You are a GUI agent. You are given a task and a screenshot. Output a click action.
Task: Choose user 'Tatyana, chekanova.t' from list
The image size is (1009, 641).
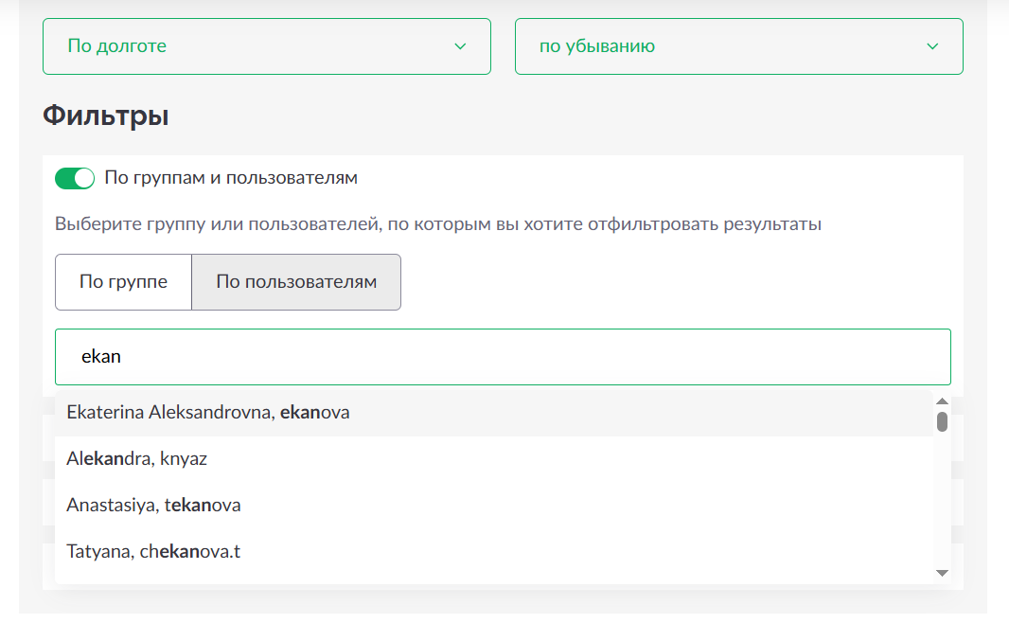click(x=153, y=551)
